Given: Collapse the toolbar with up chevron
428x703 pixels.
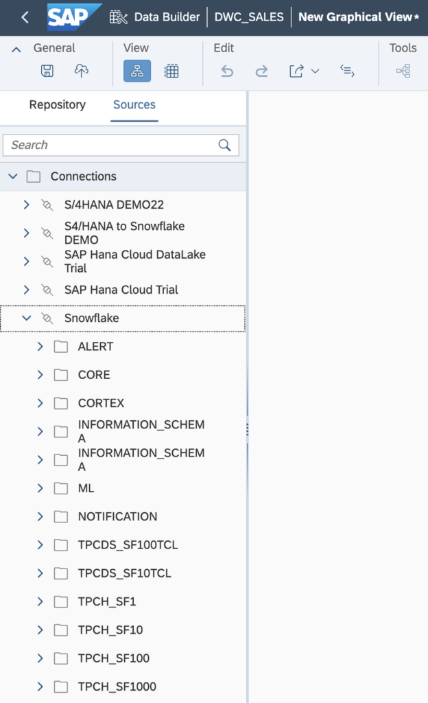Looking at the screenshot, I should point(16,49).
